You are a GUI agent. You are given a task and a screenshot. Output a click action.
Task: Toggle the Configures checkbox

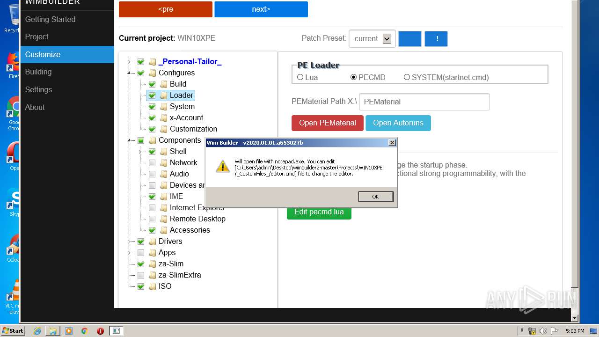pyautogui.click(x=141, y=73)
